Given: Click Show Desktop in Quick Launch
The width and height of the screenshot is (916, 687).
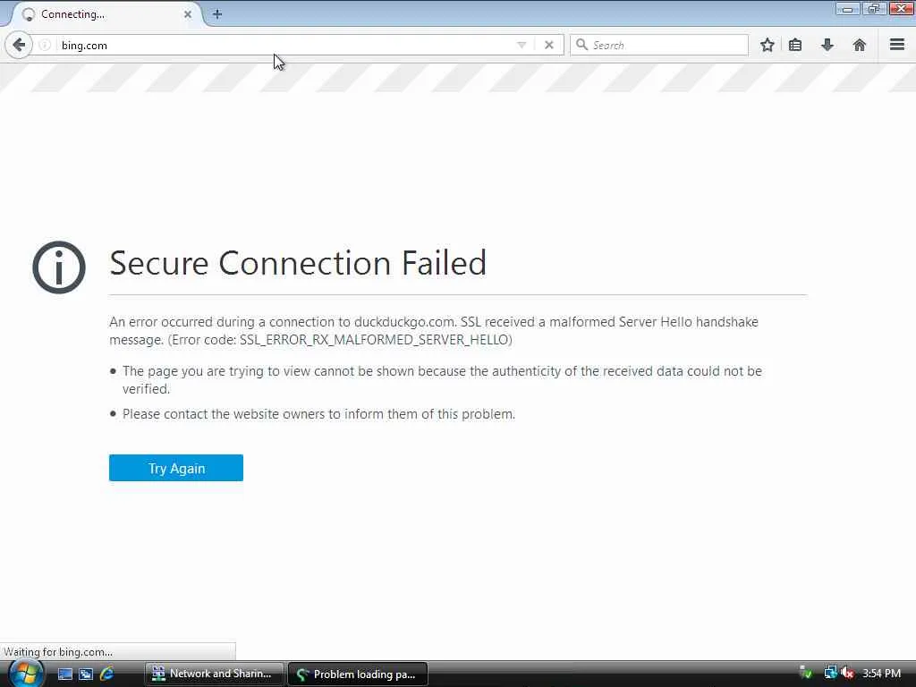Looking at the screenshot, I should tap(65, 674).
